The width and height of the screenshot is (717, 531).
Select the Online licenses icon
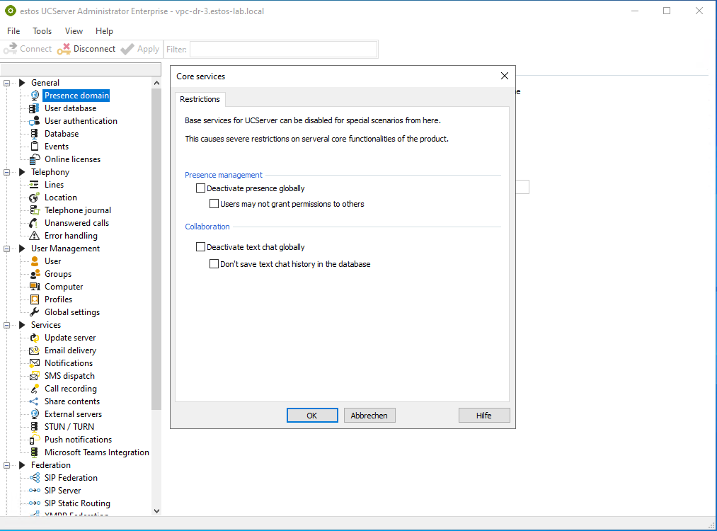click(x=34, y=159)
